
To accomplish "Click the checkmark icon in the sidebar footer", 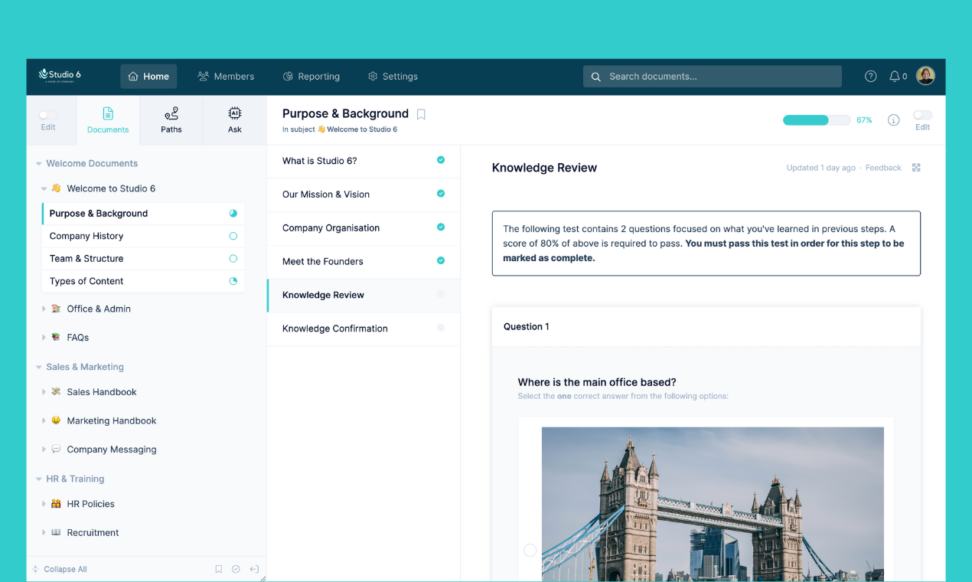I will [236, 569].
